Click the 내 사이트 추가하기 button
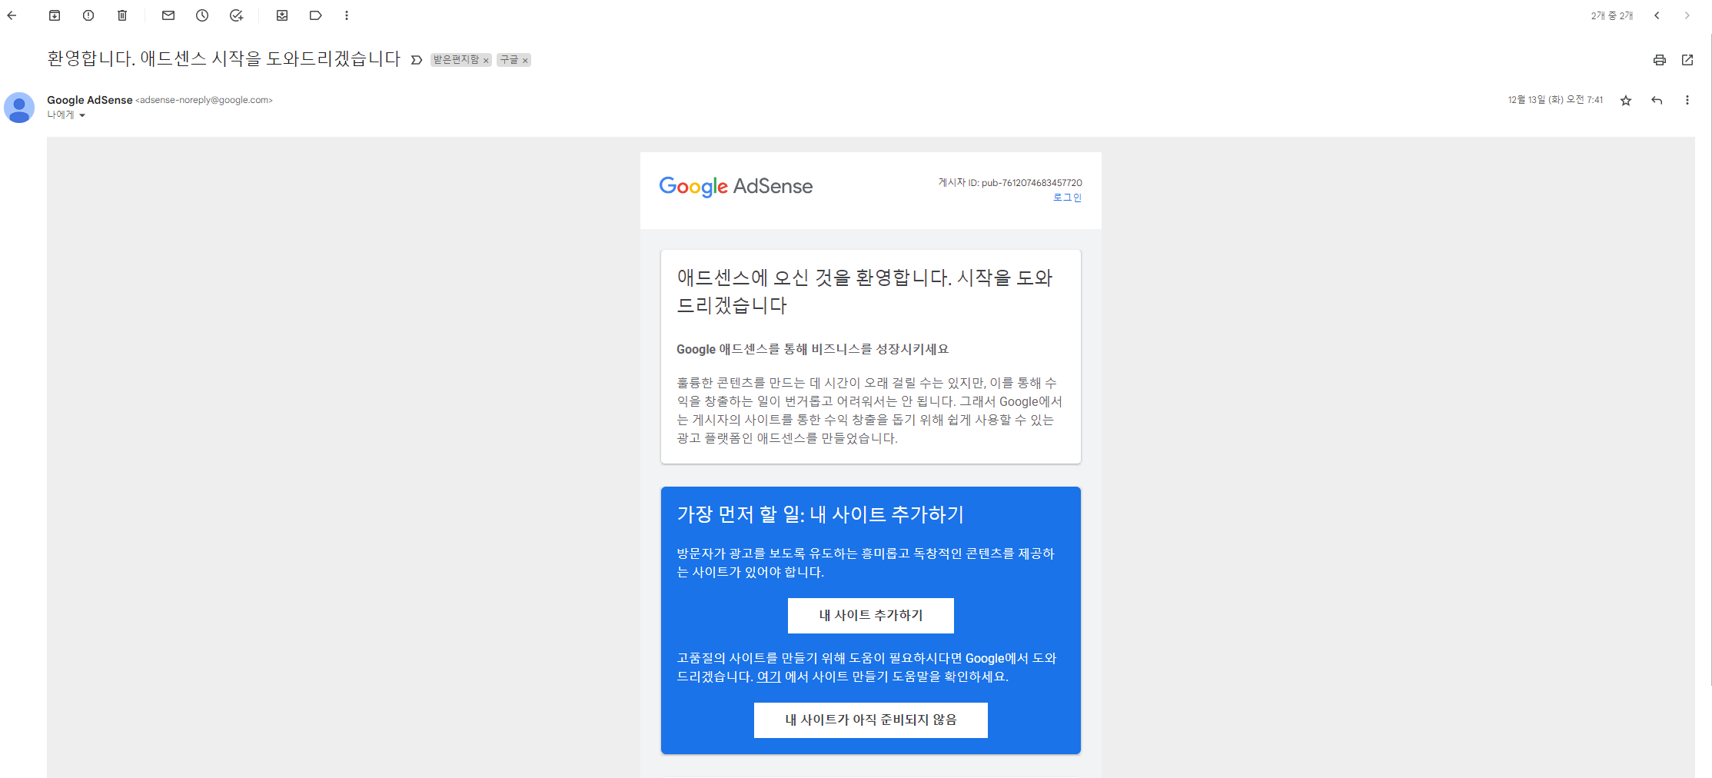The image size is (1712, 778). (x=870, y=616)
